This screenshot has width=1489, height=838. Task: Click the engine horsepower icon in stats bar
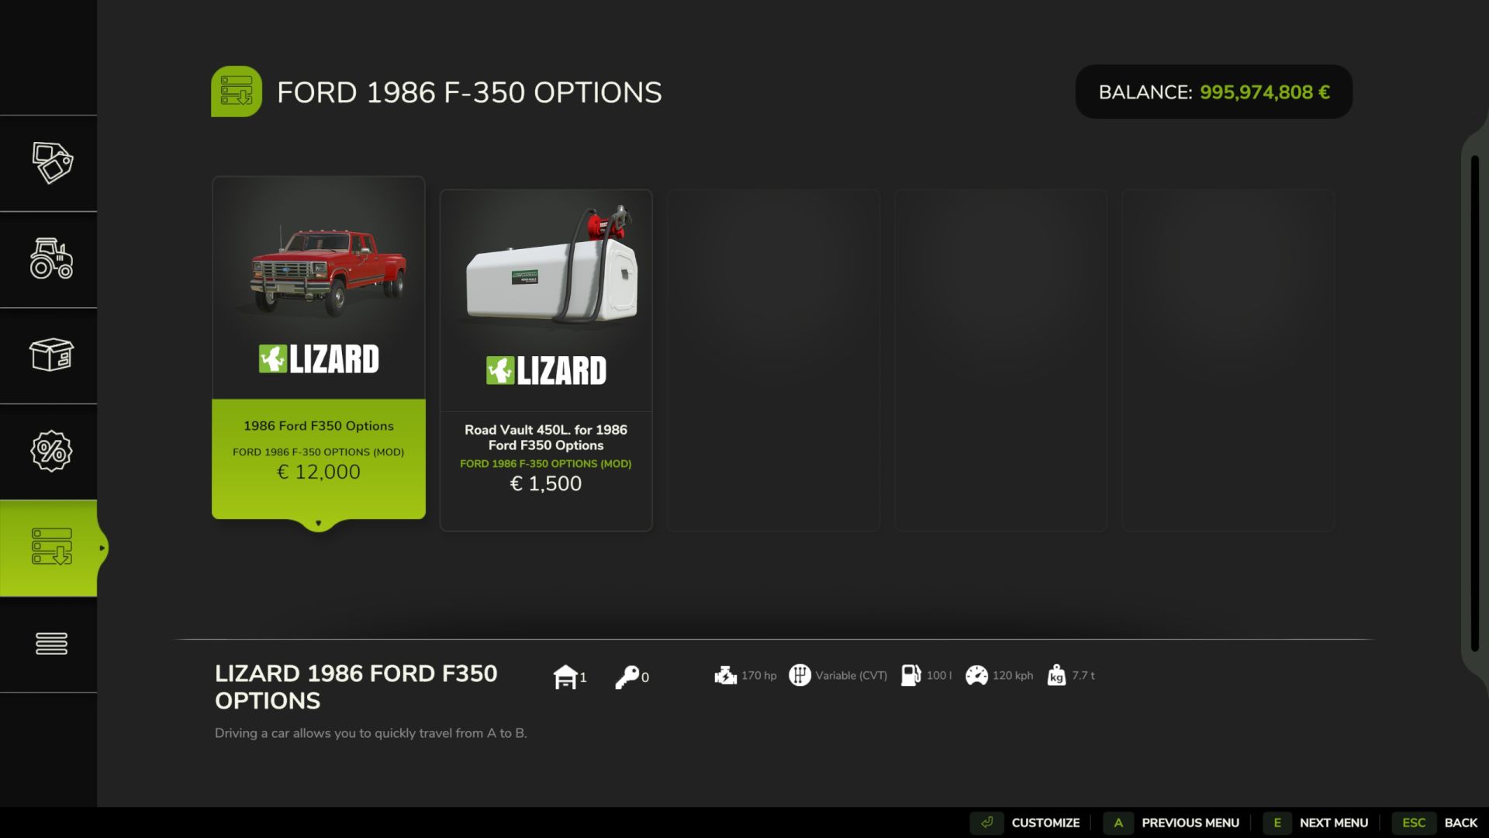(726, 675)
